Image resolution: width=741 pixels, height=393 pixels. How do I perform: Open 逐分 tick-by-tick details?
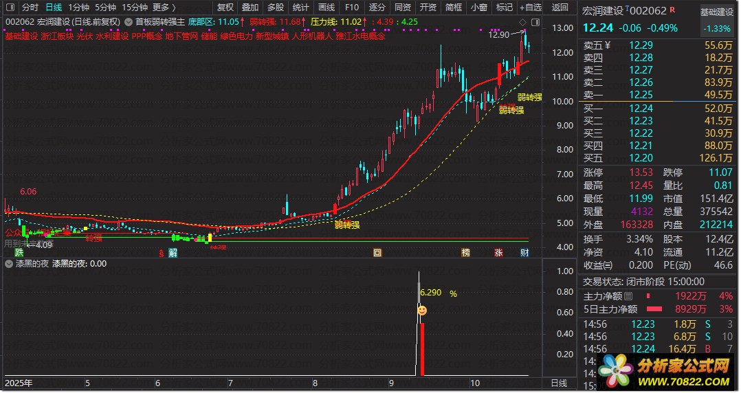point(377,8)
